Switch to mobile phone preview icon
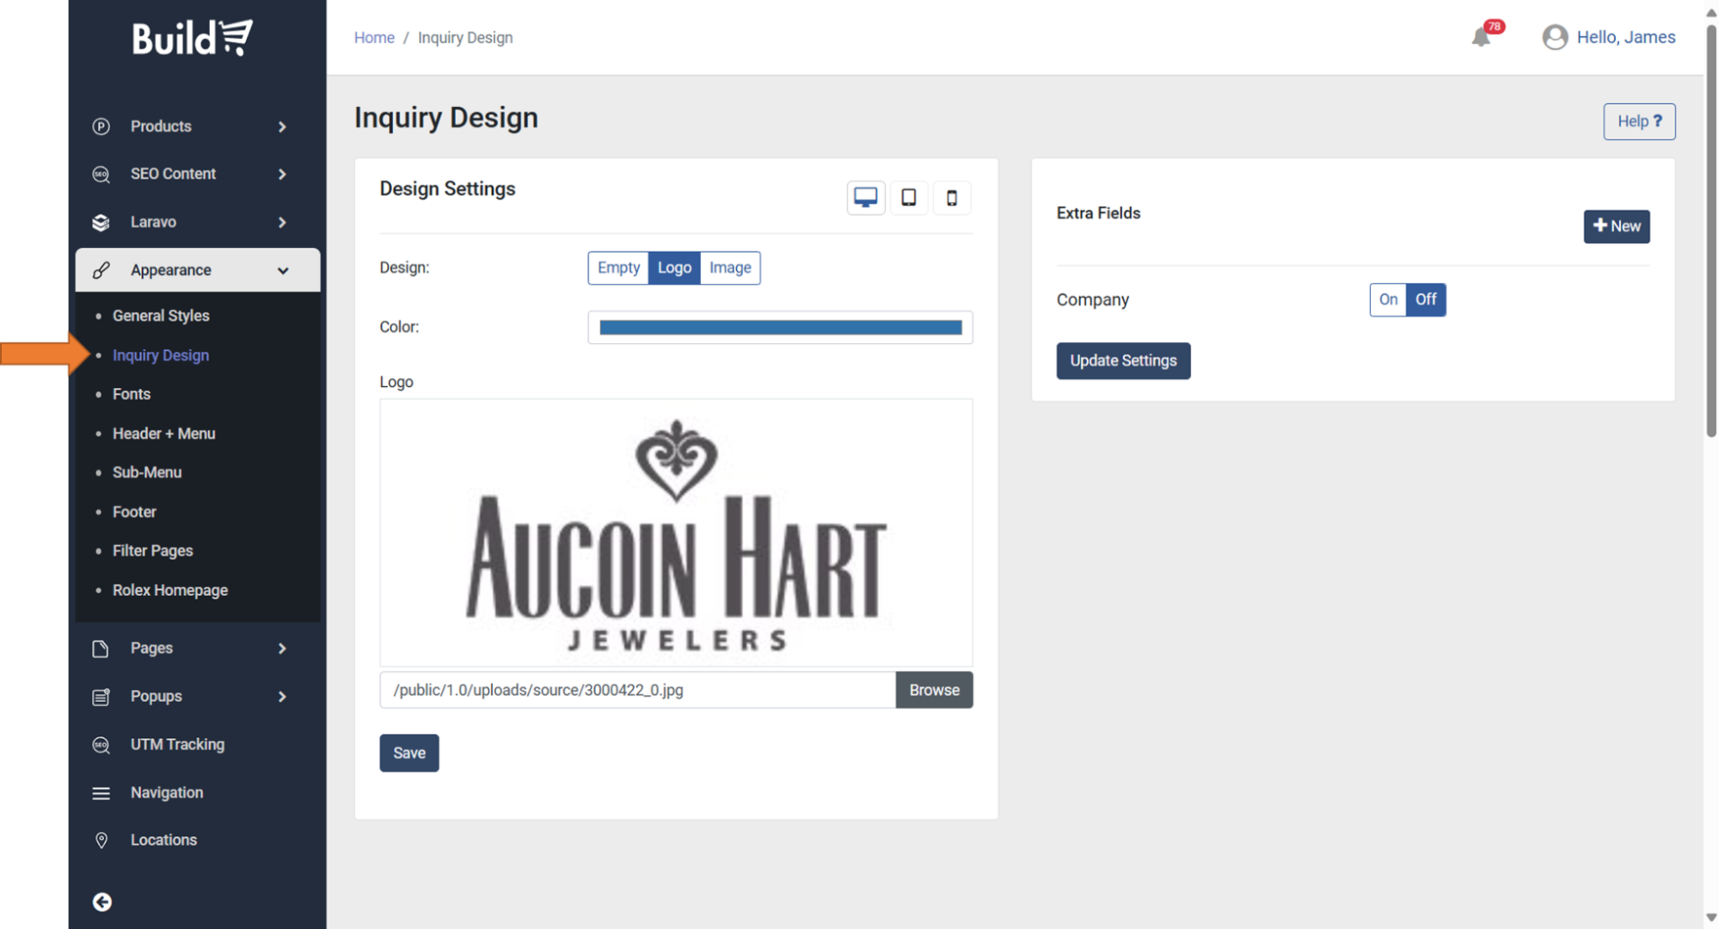Image resolution: width=1719 pixels, height=929 pixels. 951,198
